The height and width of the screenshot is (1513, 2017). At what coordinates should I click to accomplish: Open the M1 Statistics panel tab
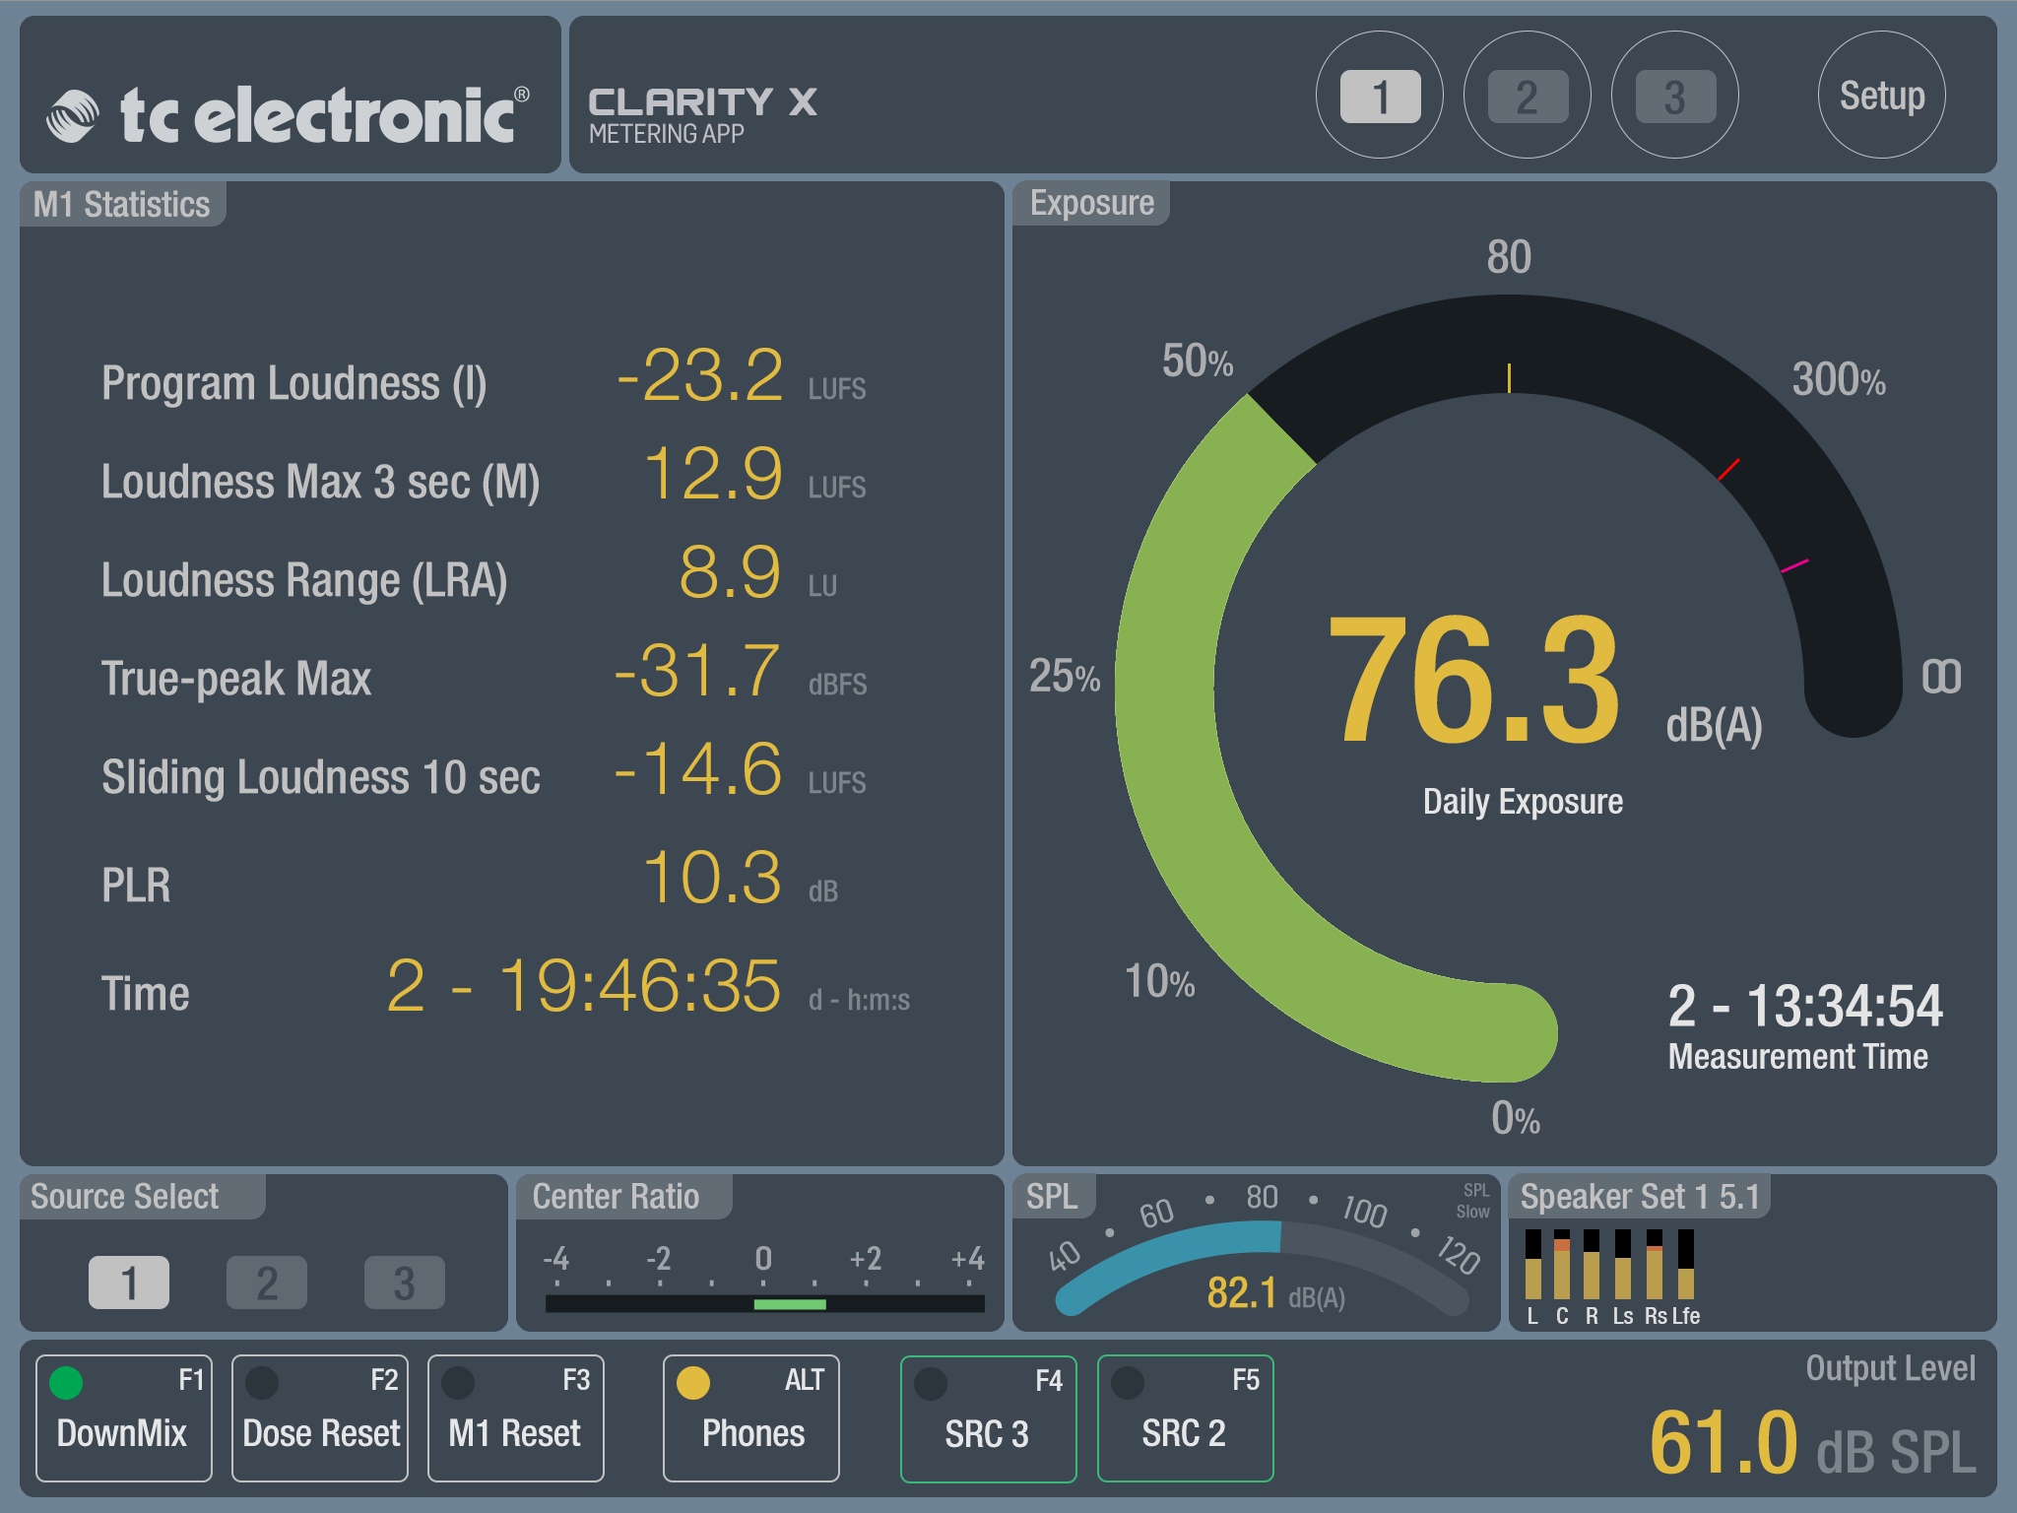(122, 204)
